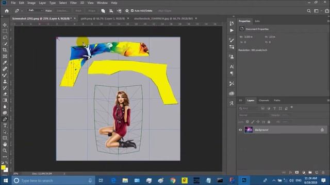
Task: Click the Make Selection button
Action: click(x=62, y=11)
